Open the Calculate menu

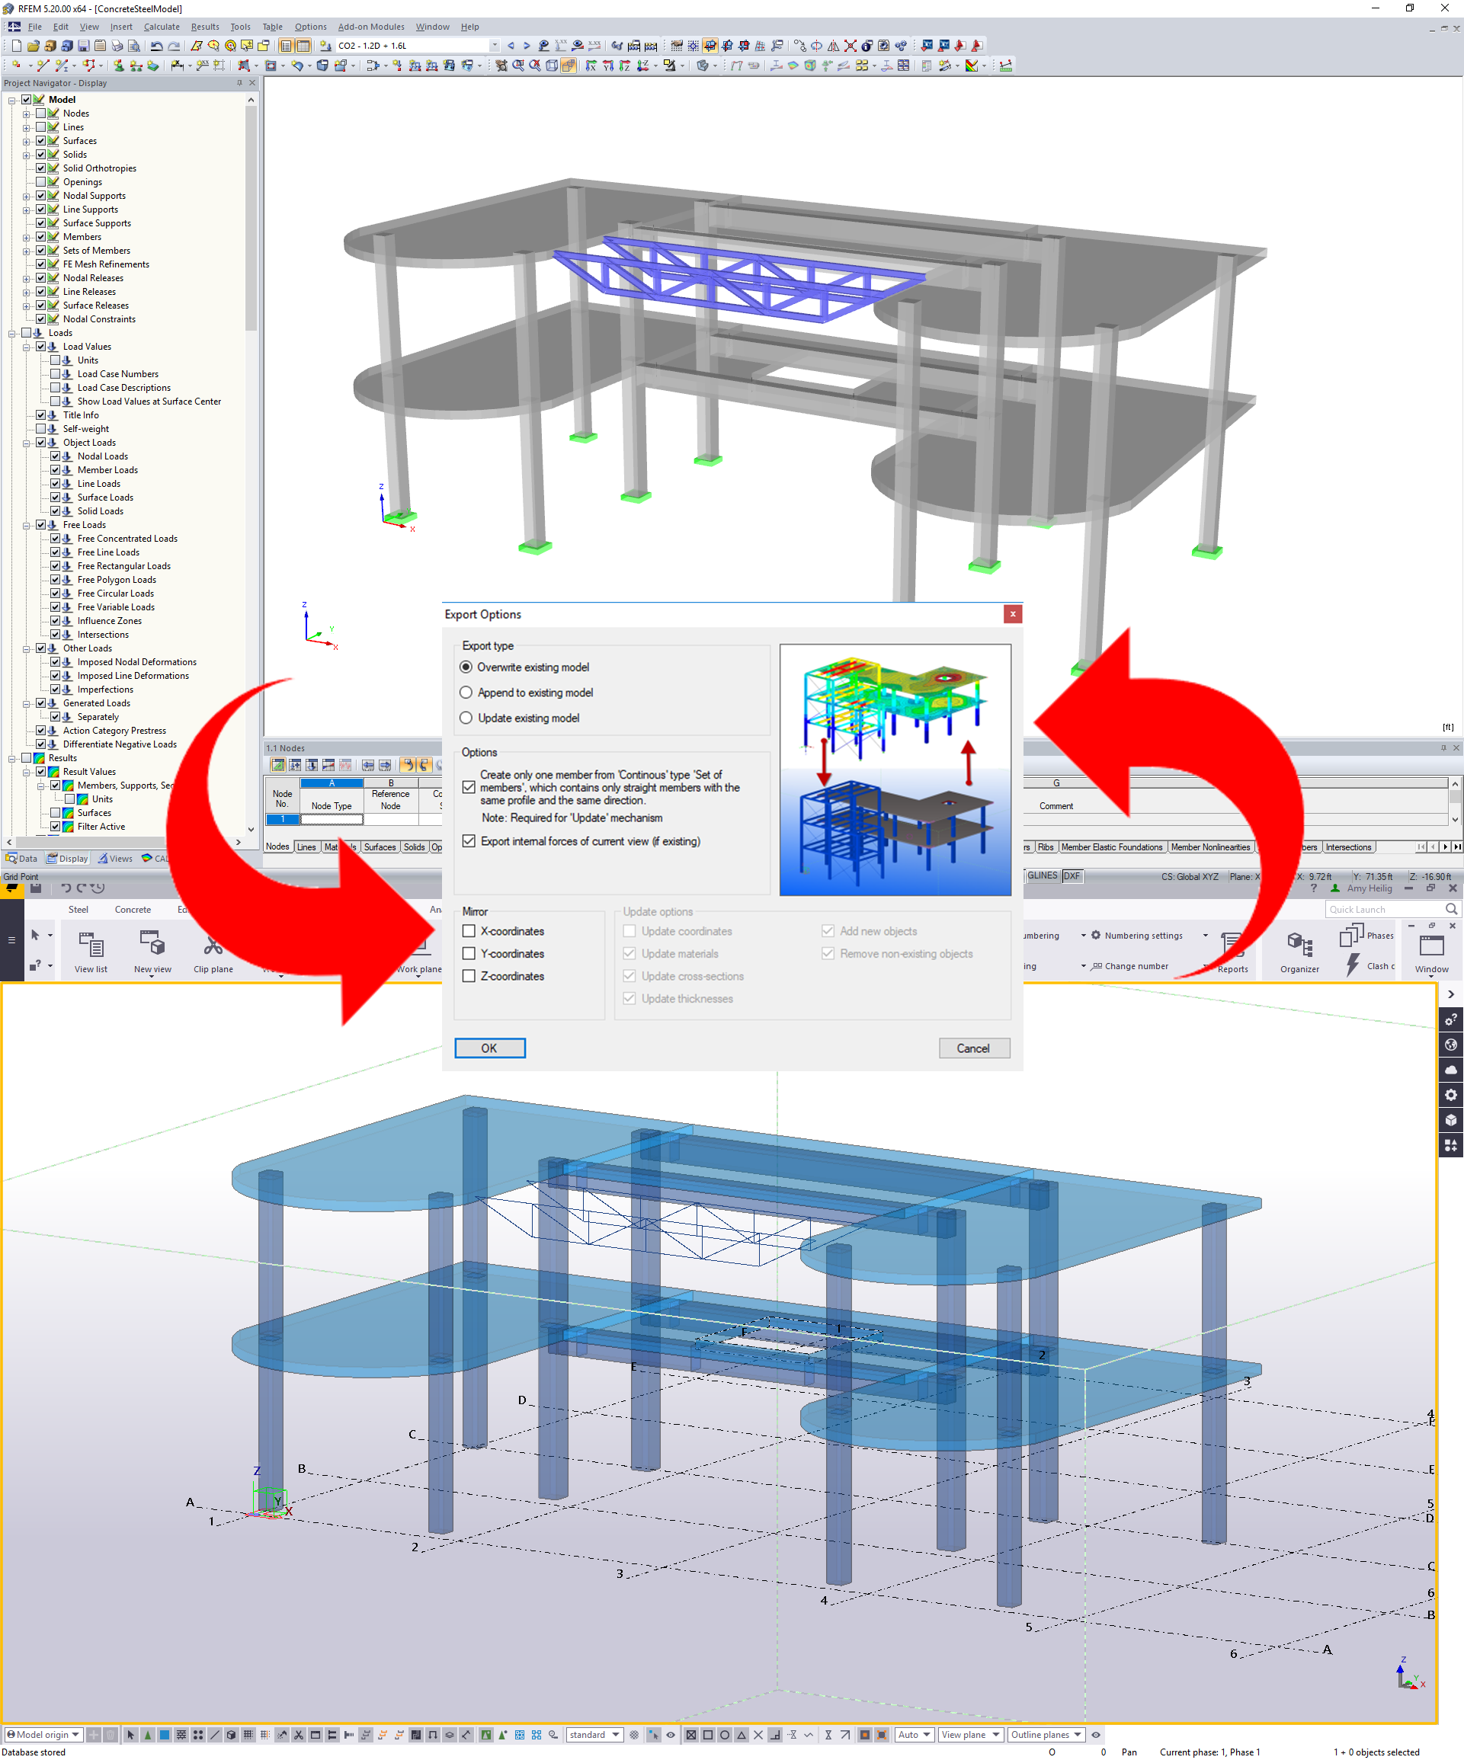click(161, 26)
